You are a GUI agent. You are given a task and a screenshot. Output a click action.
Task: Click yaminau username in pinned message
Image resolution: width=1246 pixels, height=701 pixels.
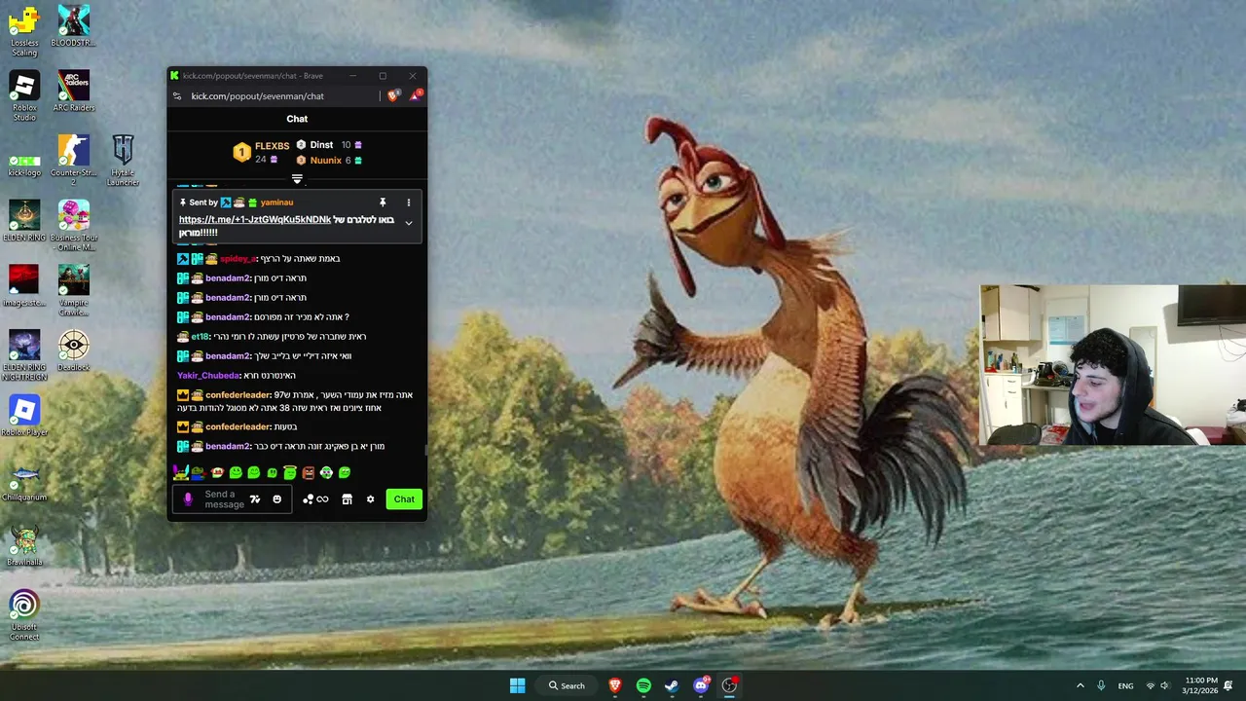(276, 203)
